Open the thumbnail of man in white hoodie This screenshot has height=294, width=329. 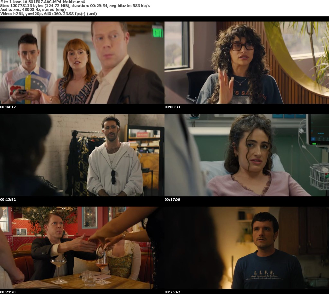[82, 155]
